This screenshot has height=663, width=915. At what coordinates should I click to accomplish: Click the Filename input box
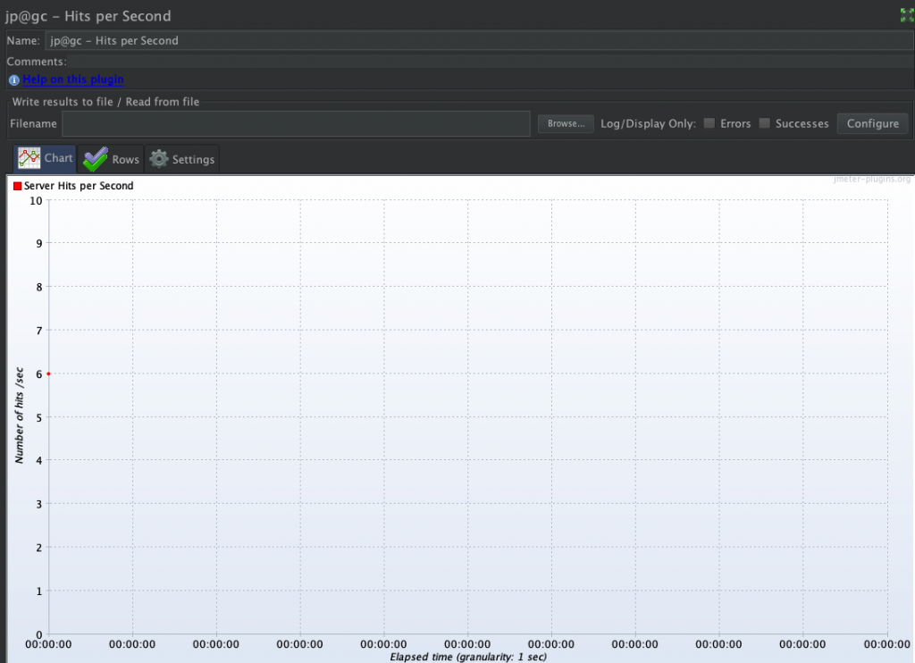(x=296, y=123)
